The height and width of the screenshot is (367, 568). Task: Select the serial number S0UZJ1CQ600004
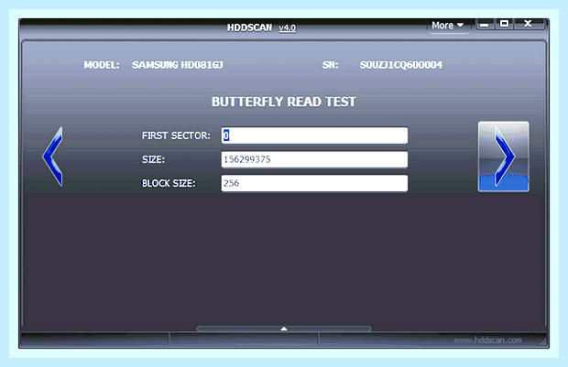click(x=400, y=65)
